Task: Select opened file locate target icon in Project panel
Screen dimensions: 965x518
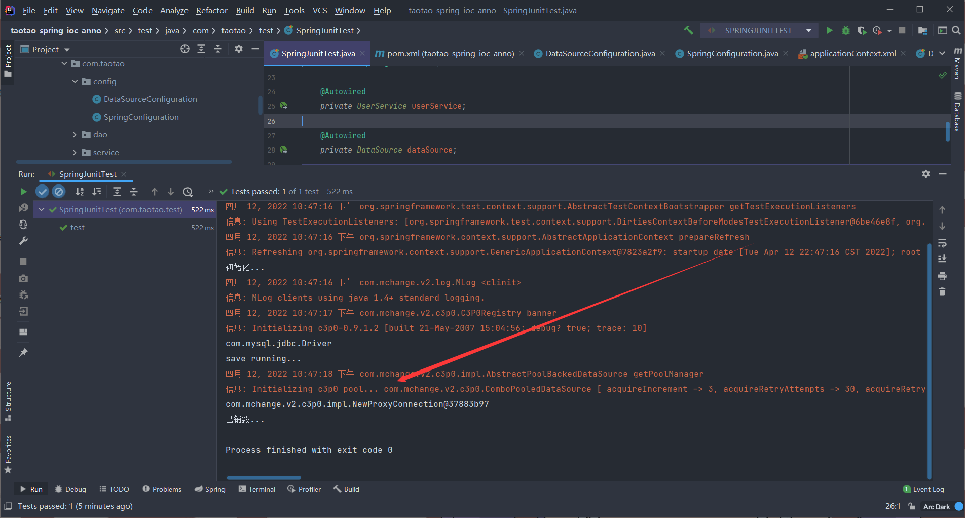Action: tap(185, 49)
